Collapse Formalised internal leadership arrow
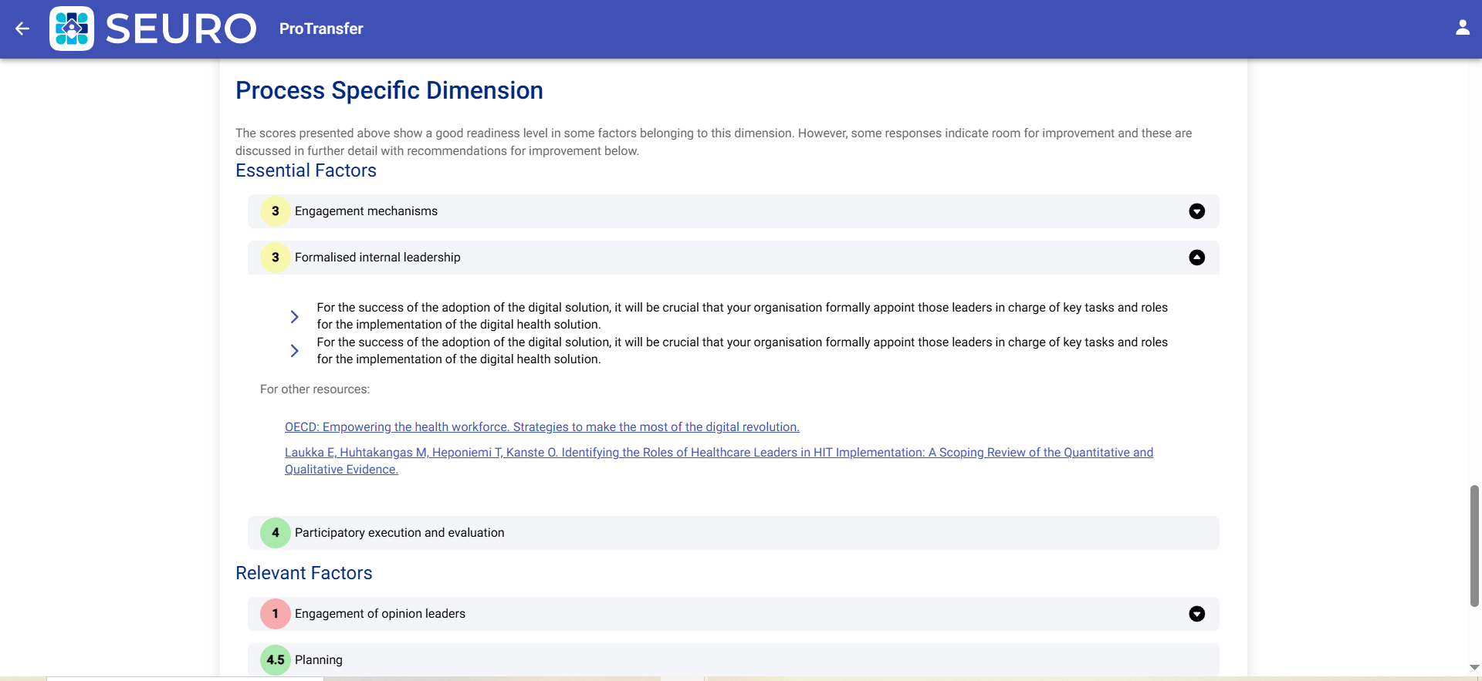The image size is (1482, 681). coord(1196,258)
